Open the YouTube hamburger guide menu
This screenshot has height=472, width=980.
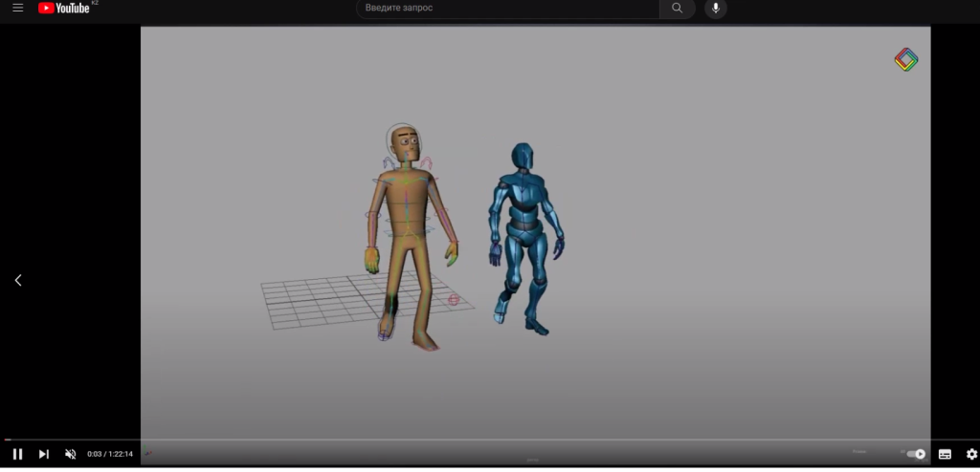pyautogui.click(x=17, y=8)
